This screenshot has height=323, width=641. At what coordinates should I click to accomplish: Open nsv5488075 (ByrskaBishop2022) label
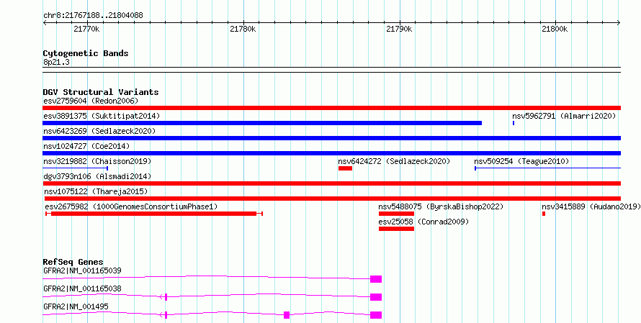441,206
